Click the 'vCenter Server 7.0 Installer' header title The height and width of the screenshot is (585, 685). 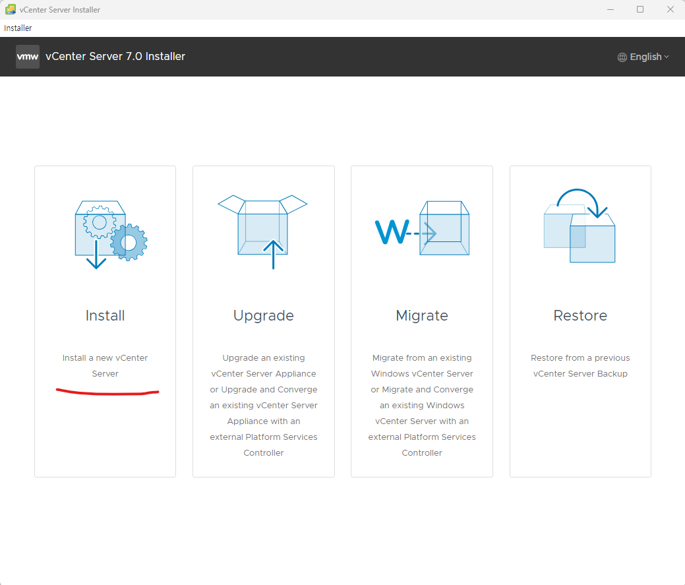click(115, 56)
